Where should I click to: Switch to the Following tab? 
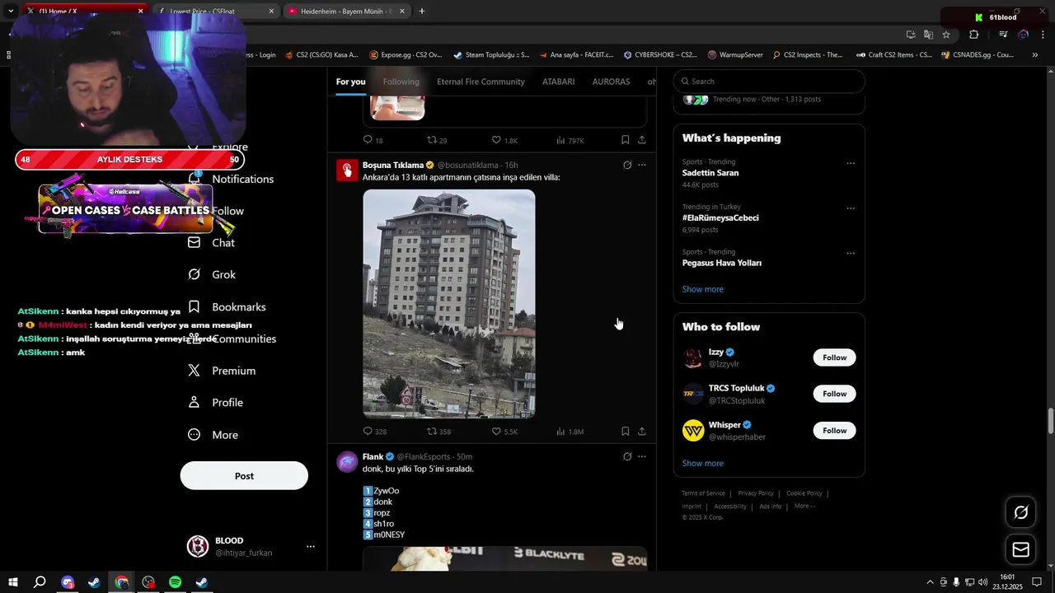click(x=401, y=82)
